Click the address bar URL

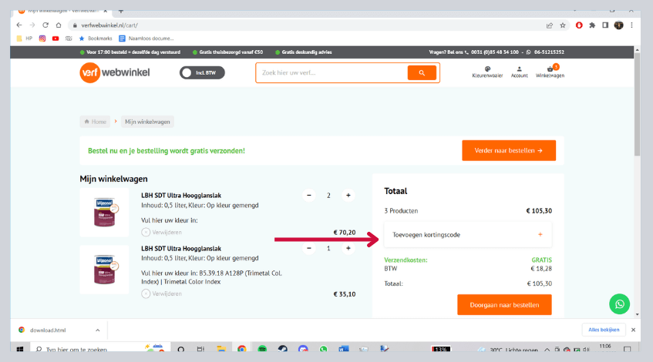click(109, 25)
